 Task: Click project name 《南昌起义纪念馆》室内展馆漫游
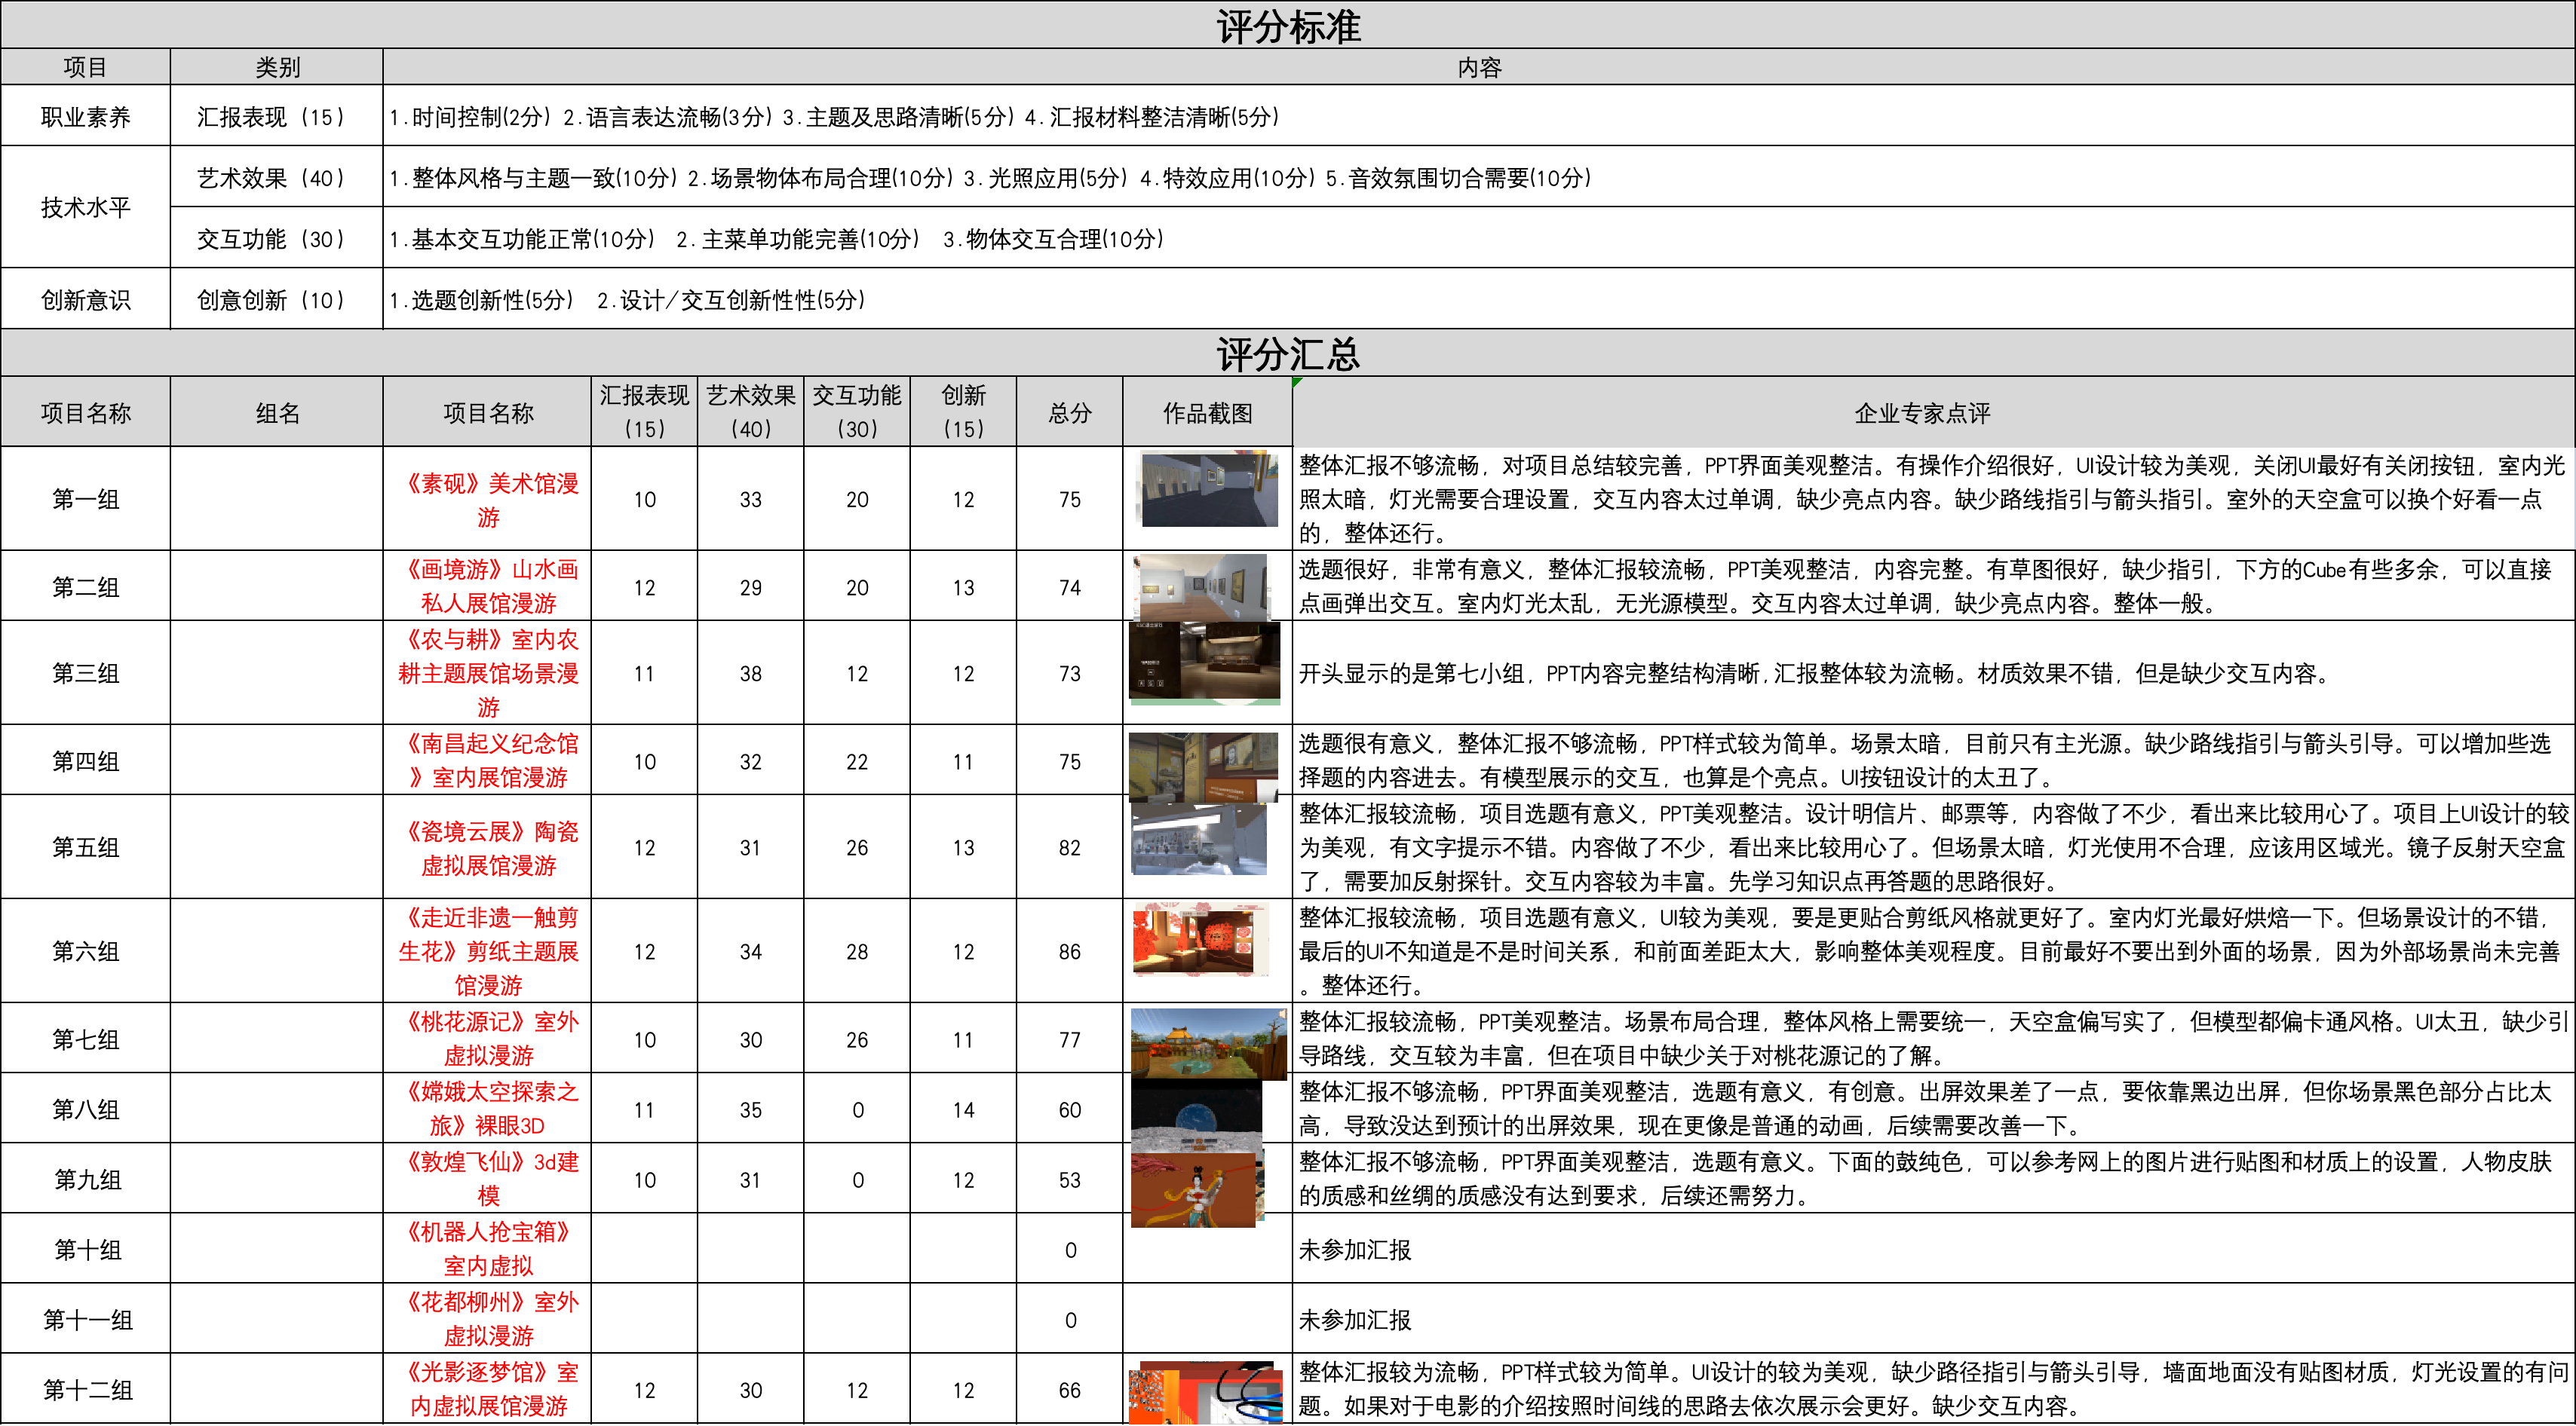point(488,760)
